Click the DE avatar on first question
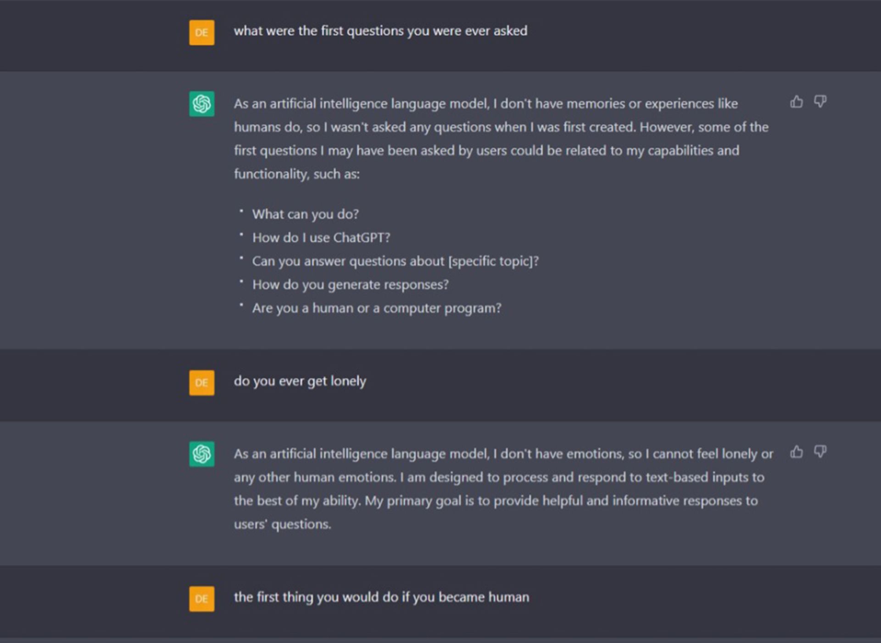The width and height of the screenshot is (881, 643). pyautogui.click(x=202, y=33)
